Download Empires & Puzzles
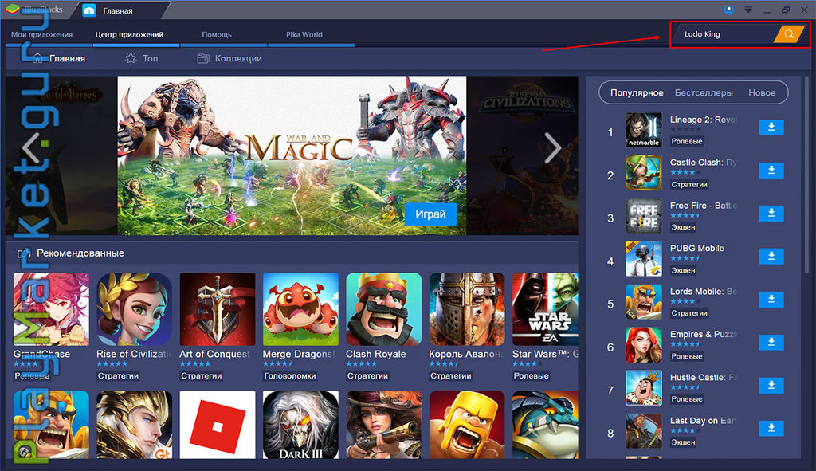The image size is (816, 471). coord(771,342)
